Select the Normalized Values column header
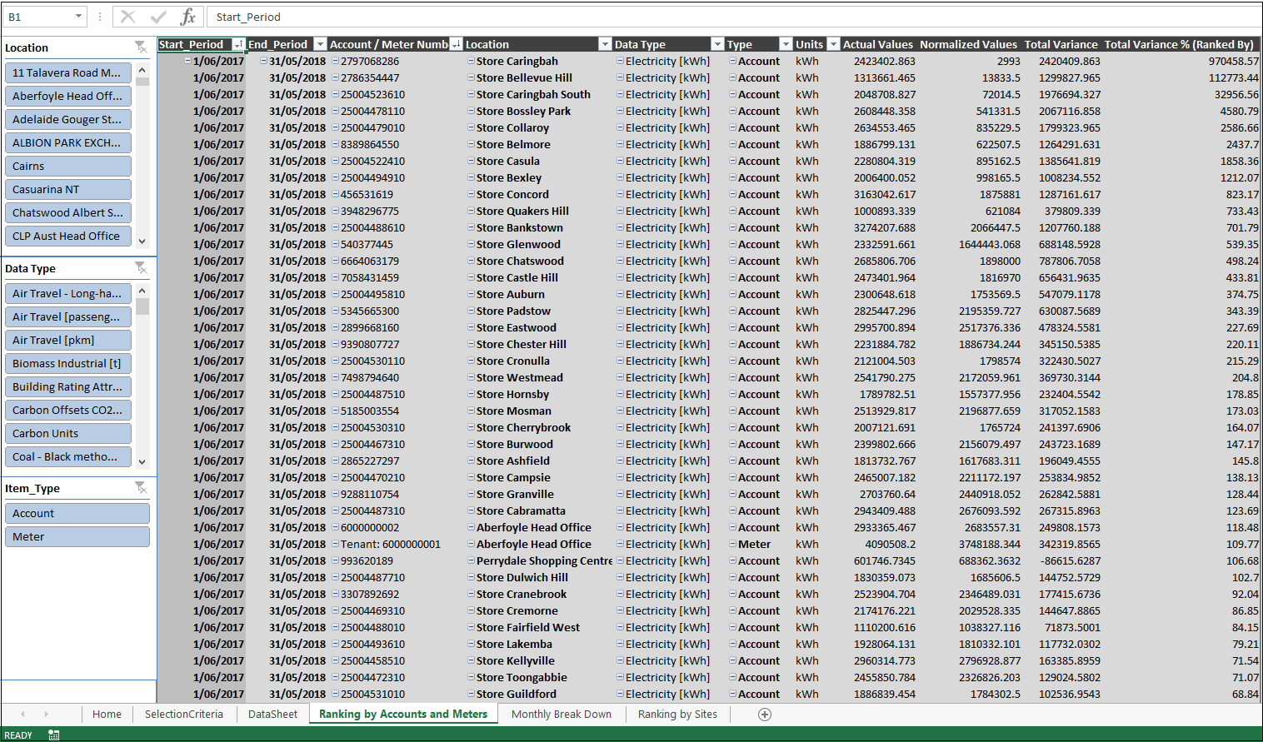Viewport: 1263px width, 742px height. (968, 44)
